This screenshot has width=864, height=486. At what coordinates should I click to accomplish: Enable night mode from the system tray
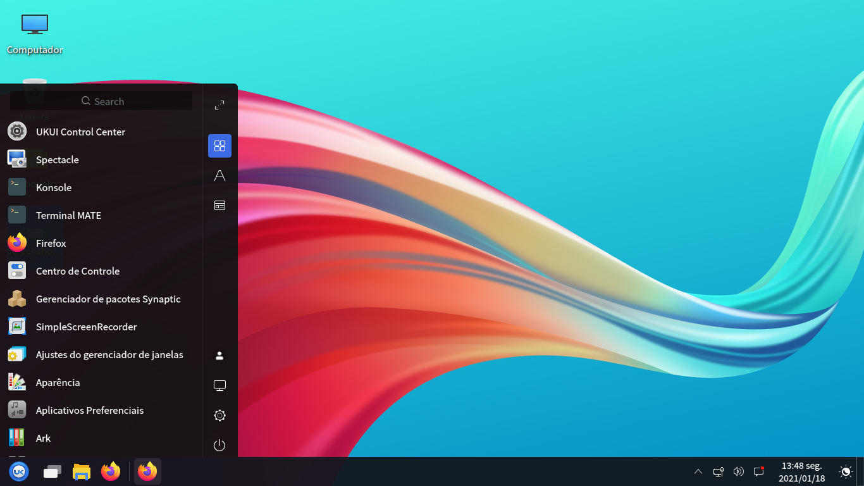(x=845, y=471)
